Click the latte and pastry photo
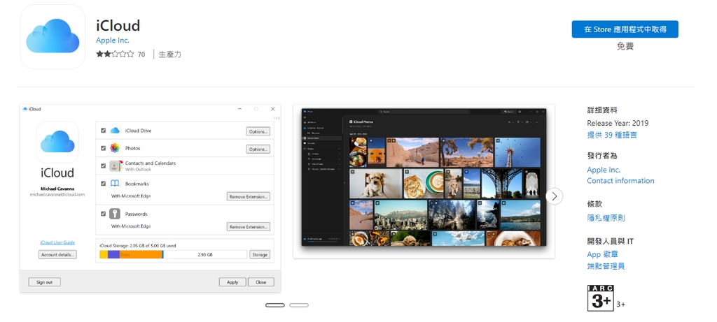Image resolution: width=717 pixels, height=322 pixels. click(424, 183)
